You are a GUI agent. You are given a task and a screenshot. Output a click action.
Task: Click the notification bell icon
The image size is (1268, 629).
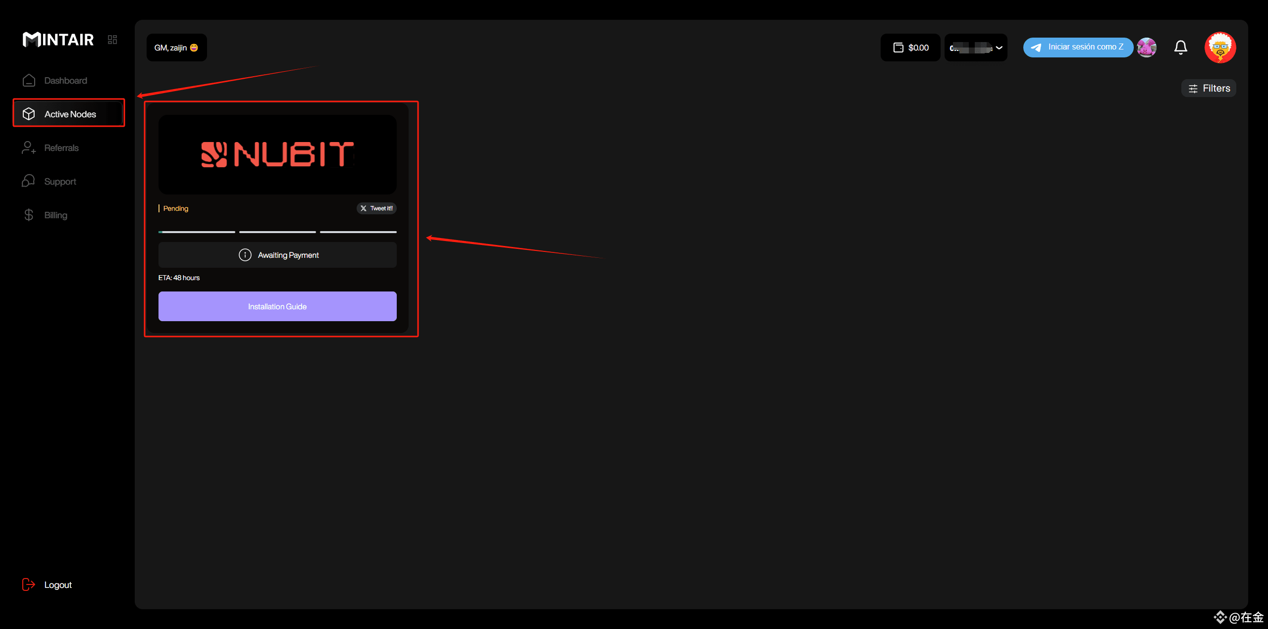pos(1180,48)
